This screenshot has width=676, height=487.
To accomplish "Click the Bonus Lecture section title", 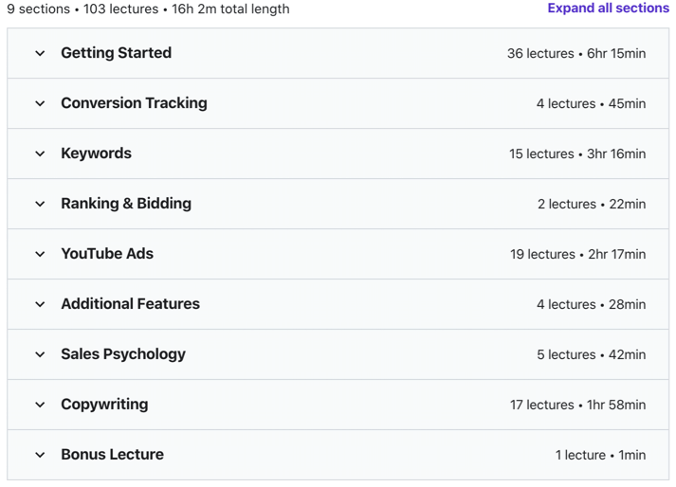I will 112,455.
